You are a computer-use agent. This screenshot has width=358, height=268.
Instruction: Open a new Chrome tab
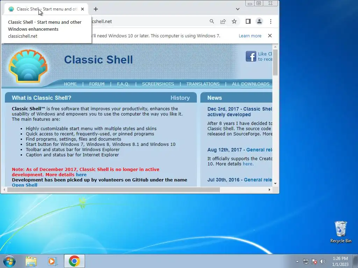96,9
